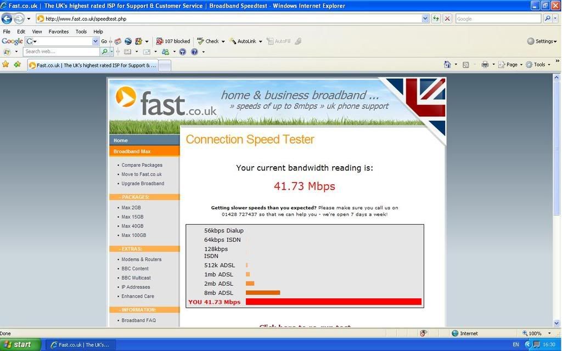The image size is (562, 351).
Task: Expand the address bar URL dropdown
Action: point(425,19)
